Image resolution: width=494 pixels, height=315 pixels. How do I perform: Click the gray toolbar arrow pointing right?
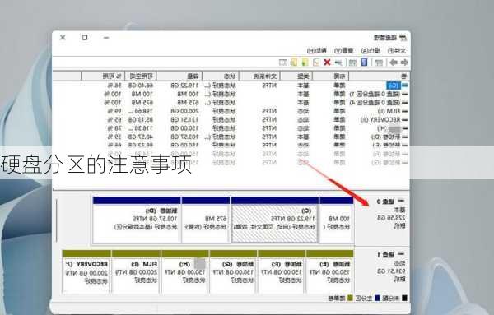click(404, 63)
